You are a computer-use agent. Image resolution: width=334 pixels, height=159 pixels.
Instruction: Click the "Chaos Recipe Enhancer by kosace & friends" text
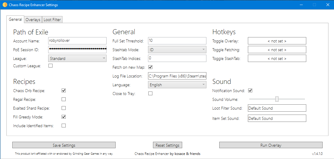tap(167, 153)
